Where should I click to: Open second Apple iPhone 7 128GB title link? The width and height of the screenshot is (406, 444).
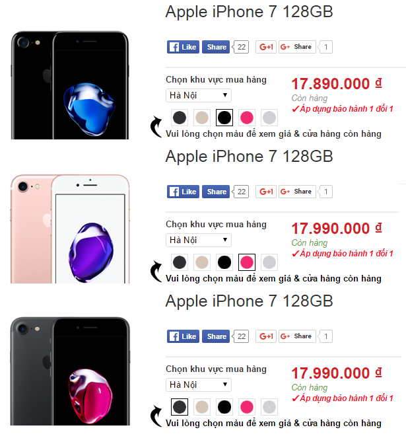pyautogui.click(x=249, y=157)
